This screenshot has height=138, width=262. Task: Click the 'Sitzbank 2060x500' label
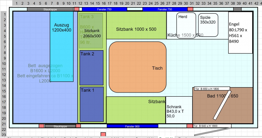point(92,33)
